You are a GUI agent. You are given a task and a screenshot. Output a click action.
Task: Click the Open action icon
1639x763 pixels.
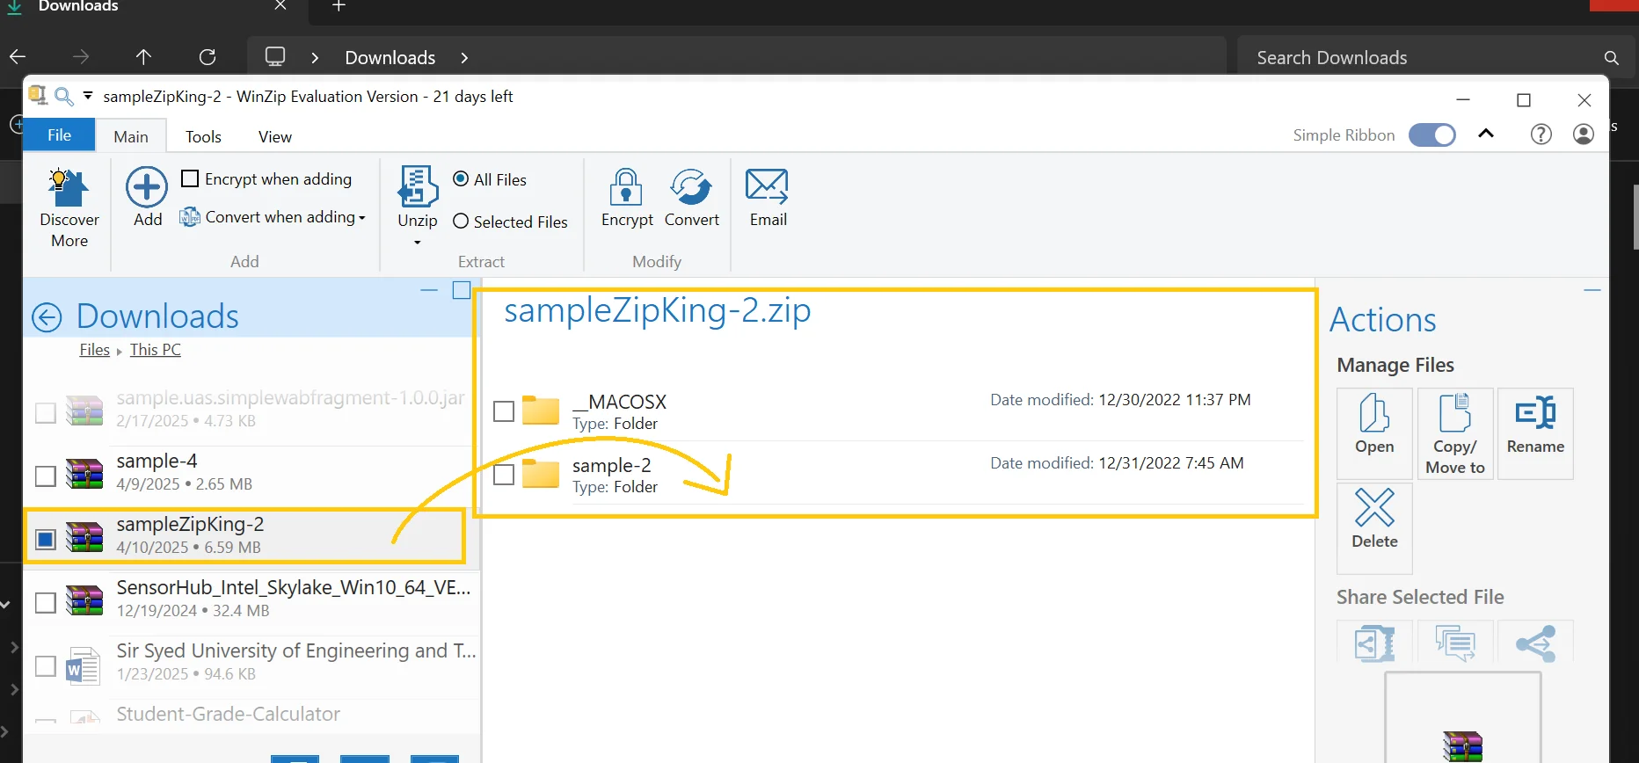pos(1374,413)
